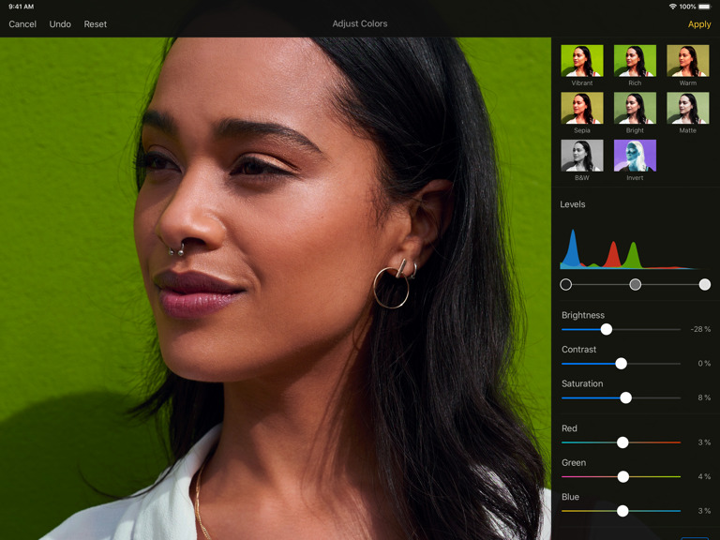Click the Contrast slider knob
The height and width of the screenshot is (540, 720).
[621, 363]
